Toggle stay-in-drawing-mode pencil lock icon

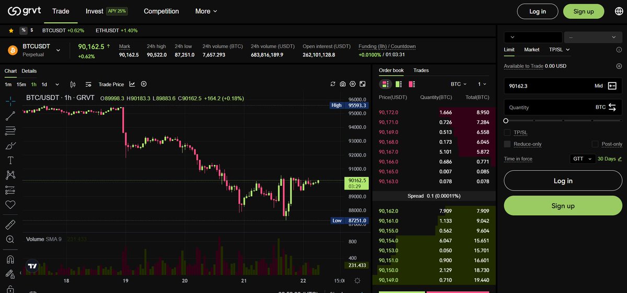10,274
